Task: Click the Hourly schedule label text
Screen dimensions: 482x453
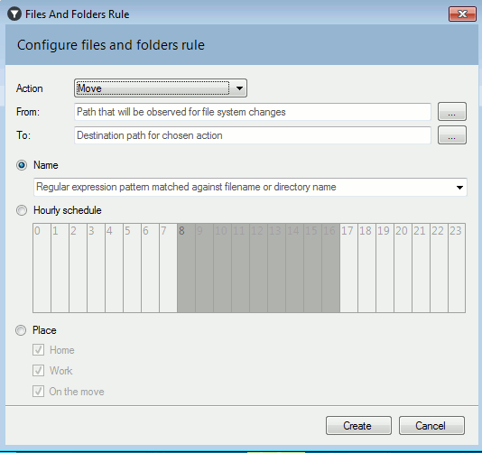Action: (68, 210)
